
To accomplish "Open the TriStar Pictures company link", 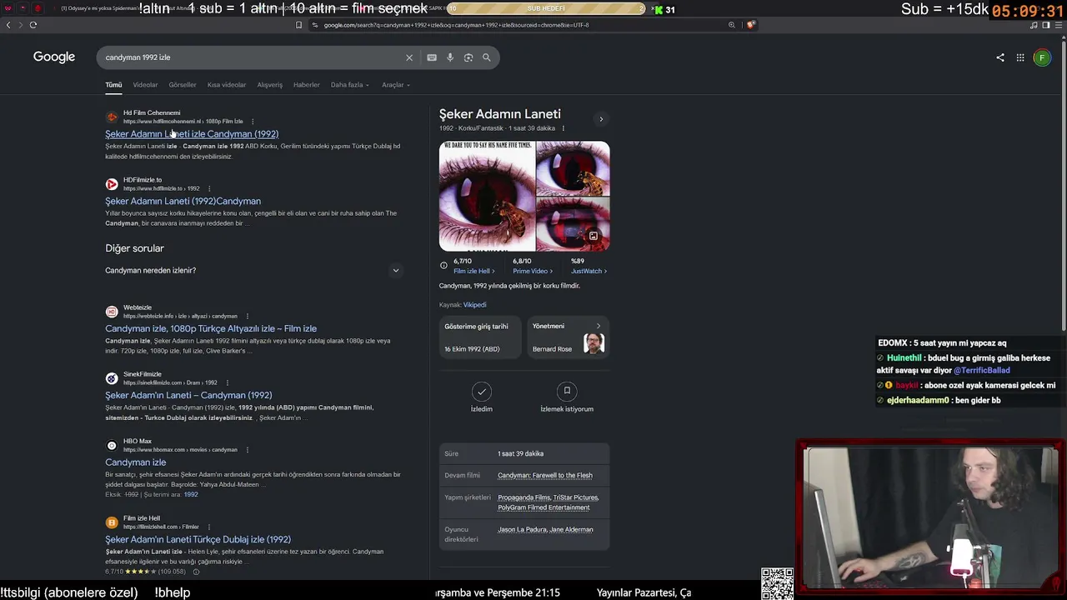I will [x=574, y=497].
